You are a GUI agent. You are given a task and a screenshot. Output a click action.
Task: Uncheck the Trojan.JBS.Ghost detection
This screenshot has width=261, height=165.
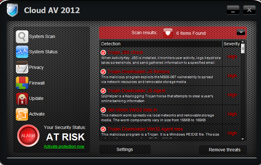click(103, 53)
